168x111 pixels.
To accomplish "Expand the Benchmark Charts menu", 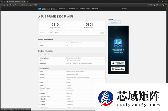I will tap(85, 9).
